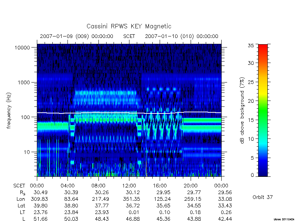Click the 'Uiowa 20110424' credit text

284,219
